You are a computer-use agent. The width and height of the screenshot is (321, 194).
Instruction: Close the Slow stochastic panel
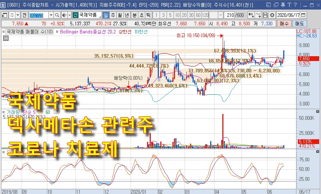(318, 151)
